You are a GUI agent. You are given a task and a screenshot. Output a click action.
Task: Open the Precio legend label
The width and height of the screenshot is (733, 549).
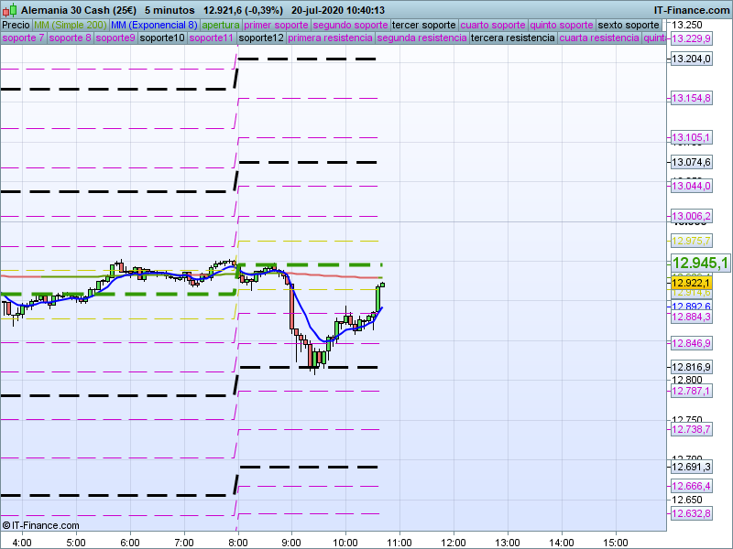pos(16,25)
